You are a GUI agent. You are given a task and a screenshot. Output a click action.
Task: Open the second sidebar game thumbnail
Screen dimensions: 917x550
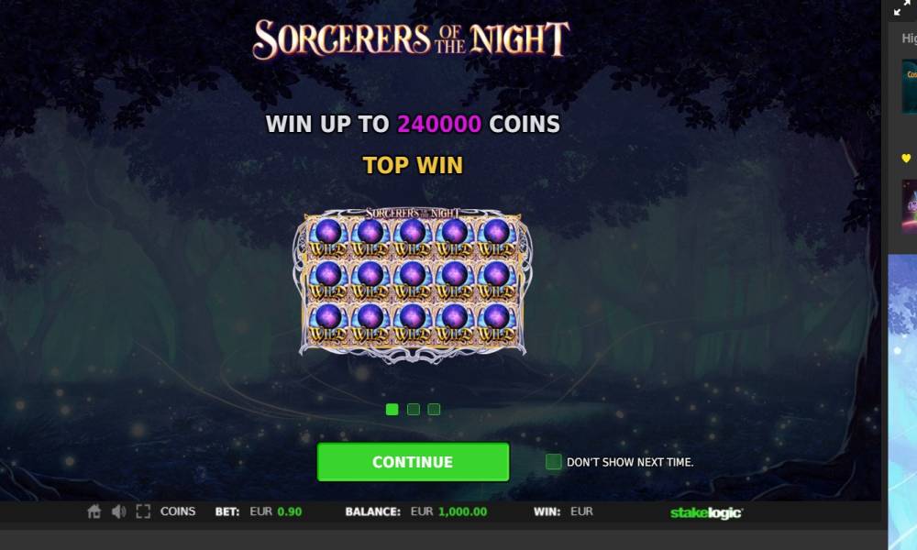pyautogui.click(x=909, y=205)
